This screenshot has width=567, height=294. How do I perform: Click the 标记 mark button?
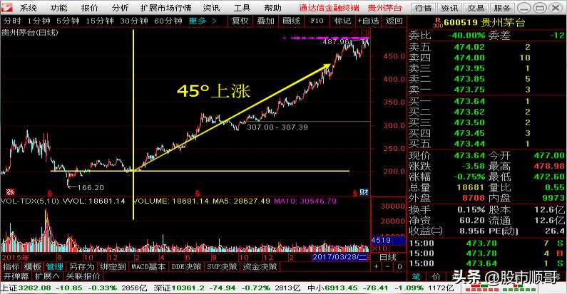[342, 21]
